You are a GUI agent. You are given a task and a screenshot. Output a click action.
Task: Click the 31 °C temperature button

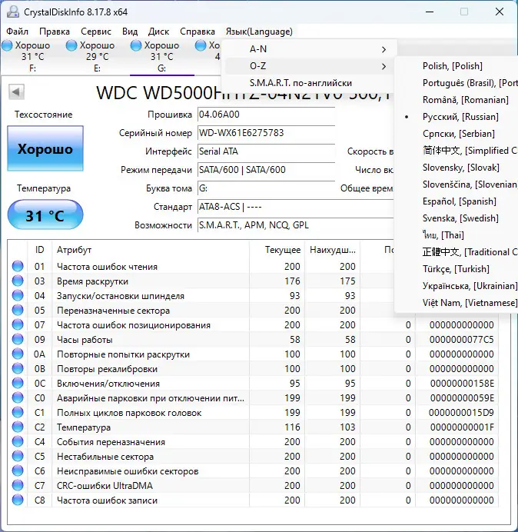coord(45,215)
